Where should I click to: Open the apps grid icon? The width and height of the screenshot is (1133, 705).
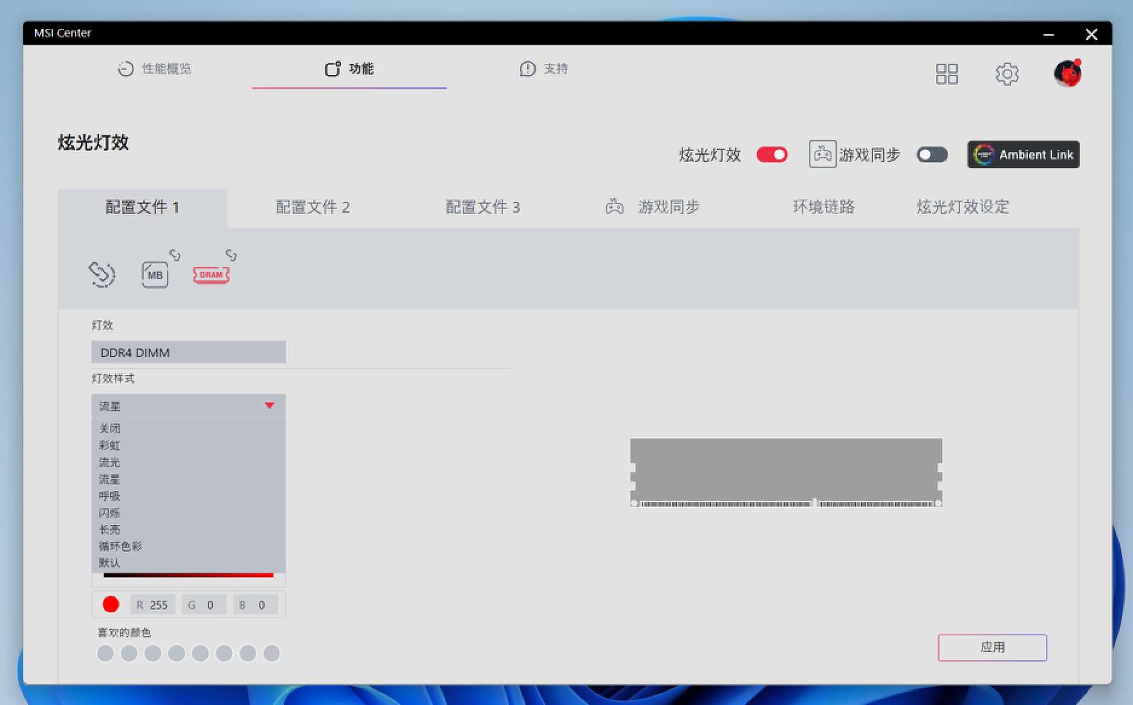[x=947, y=73]
